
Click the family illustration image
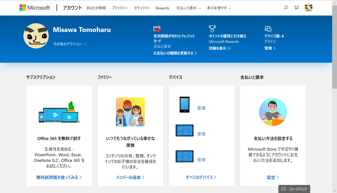[130, 112]
